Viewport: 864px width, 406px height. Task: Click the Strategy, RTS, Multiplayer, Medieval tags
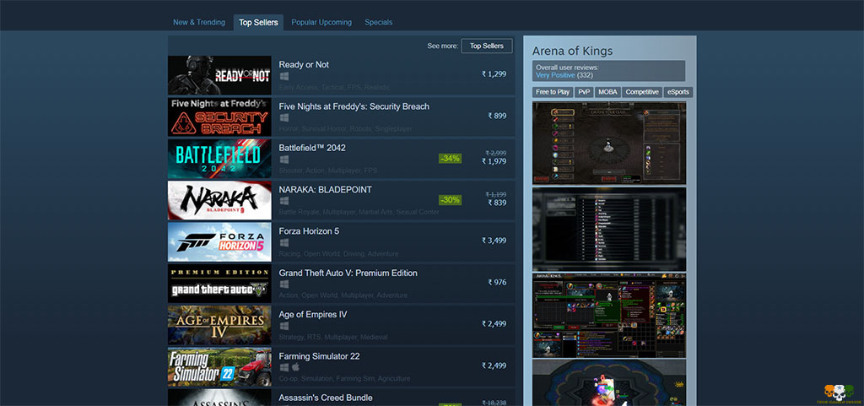tap(332, 337)
